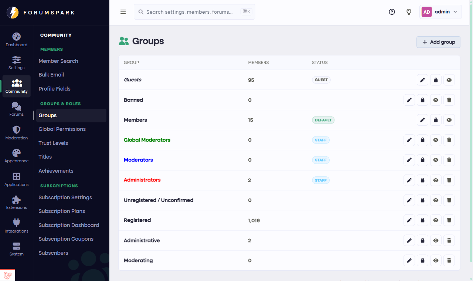This screenshot has height=281, width=473.
Task: Focus the search settings input field
Action: (x=194, y=12)
